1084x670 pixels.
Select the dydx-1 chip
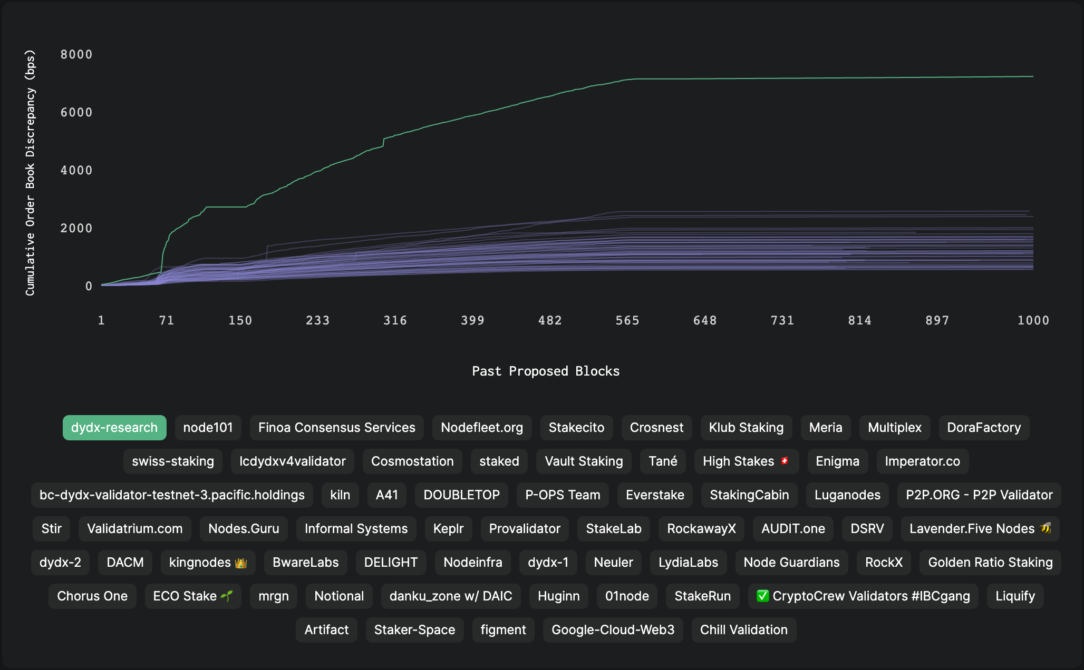[x=548, y=562]
